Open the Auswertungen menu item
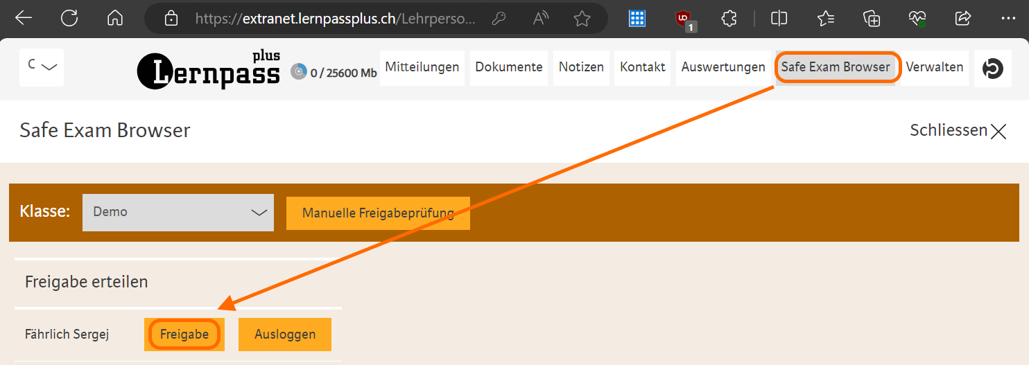The width and height of the screenshot is (1029, 365). click(723, 67)
